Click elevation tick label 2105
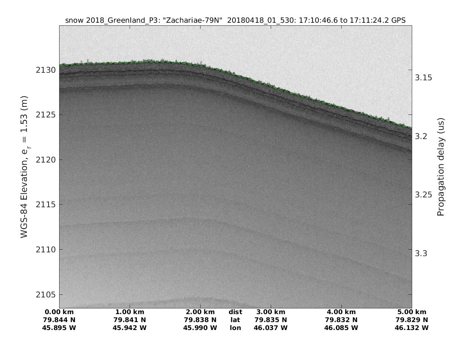 pyautogui.click(x=46, y=295)
